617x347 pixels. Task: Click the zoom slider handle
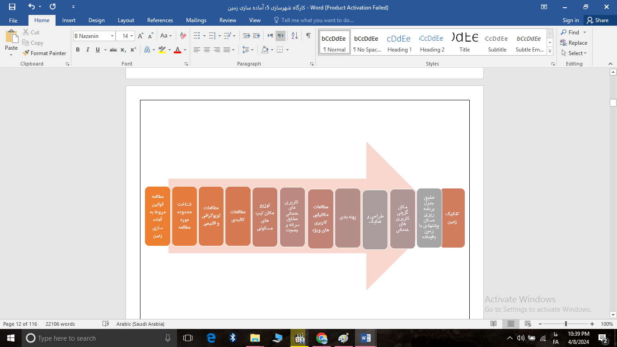point(566,324)
